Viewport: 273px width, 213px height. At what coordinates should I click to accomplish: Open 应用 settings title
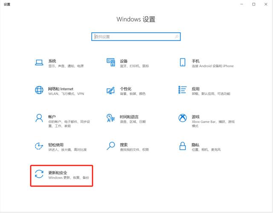click(195, 89)
